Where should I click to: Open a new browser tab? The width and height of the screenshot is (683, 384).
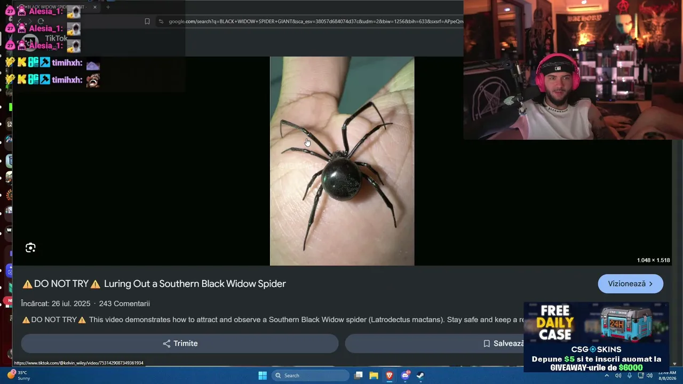pyautogui.click(x=108, y=7)
